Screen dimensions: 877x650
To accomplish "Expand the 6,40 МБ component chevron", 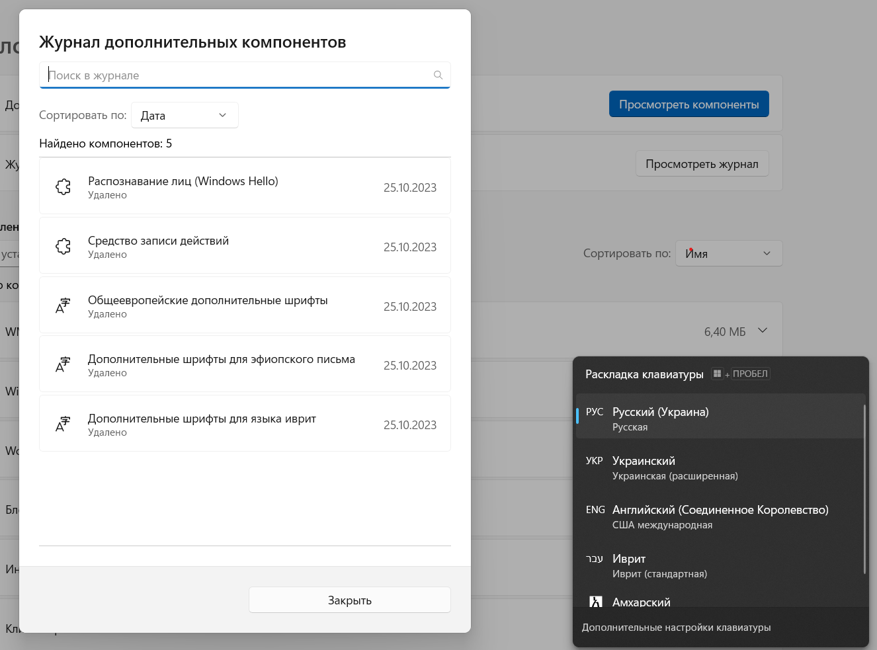I will 763,331.
